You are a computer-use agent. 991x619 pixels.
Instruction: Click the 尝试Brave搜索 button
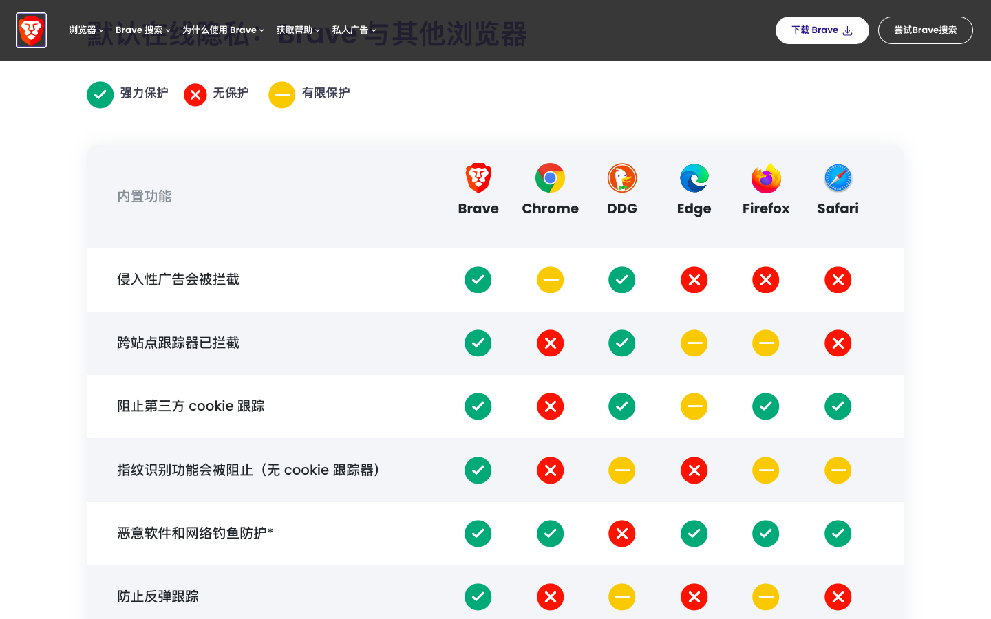pyautogui.click(x=925, y=30)
